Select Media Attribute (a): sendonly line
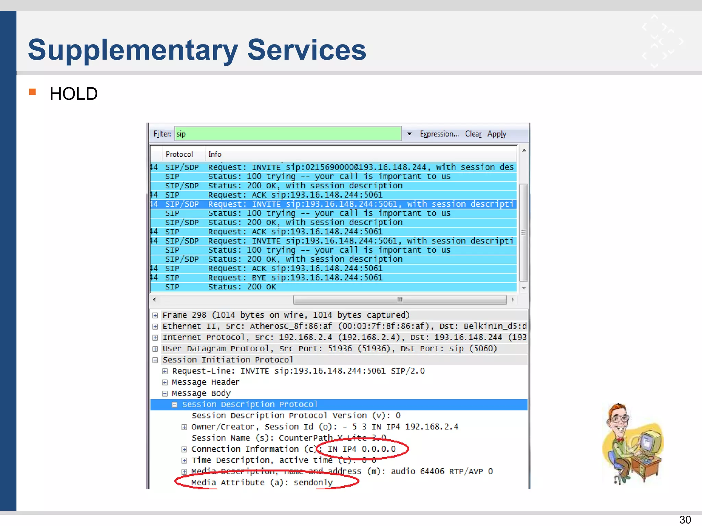This screenshot has height=526, width=702. [x=262, y=483]
